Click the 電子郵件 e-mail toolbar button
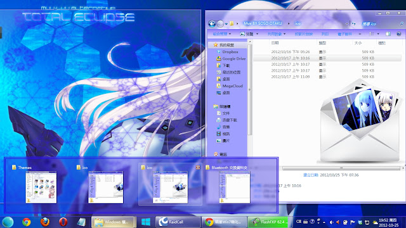This screenshot has height=228, width=406. click(x=344, y=34)
